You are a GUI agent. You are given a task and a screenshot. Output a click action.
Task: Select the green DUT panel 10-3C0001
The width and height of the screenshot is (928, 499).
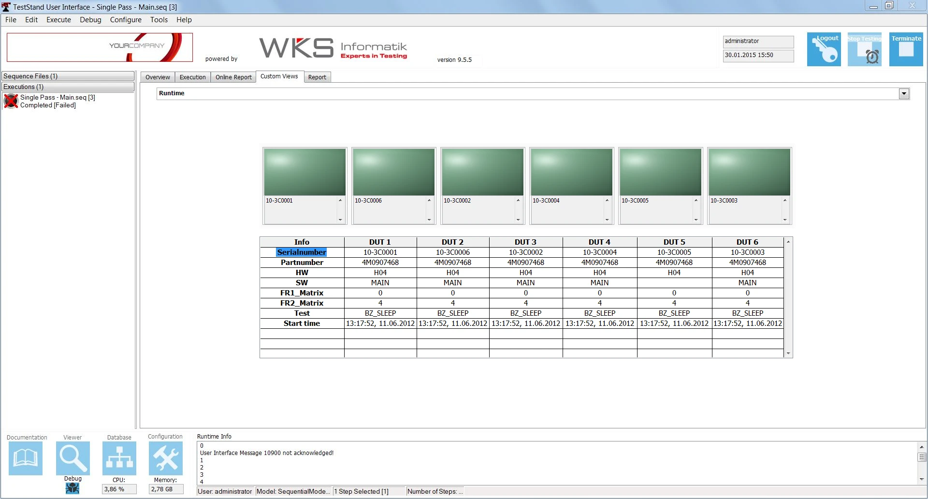pyautogui.click(x=305, y=172)
